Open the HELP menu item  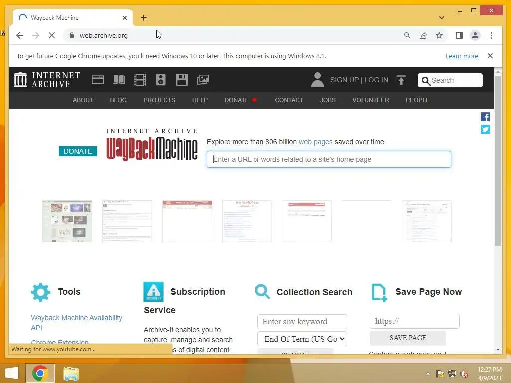[x=200, y=100]
